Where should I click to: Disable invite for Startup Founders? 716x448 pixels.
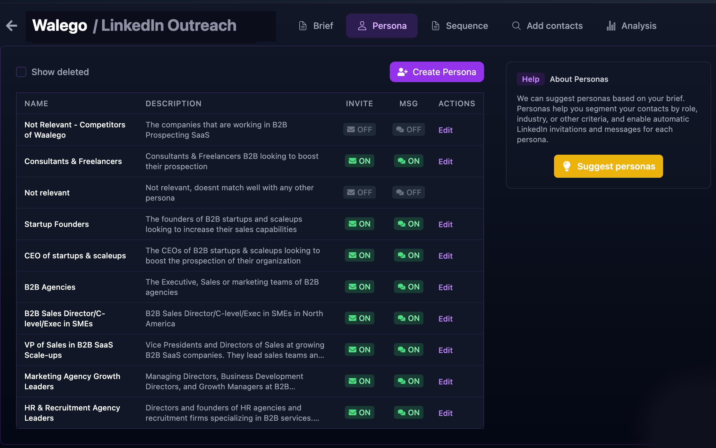click(359, 224)
